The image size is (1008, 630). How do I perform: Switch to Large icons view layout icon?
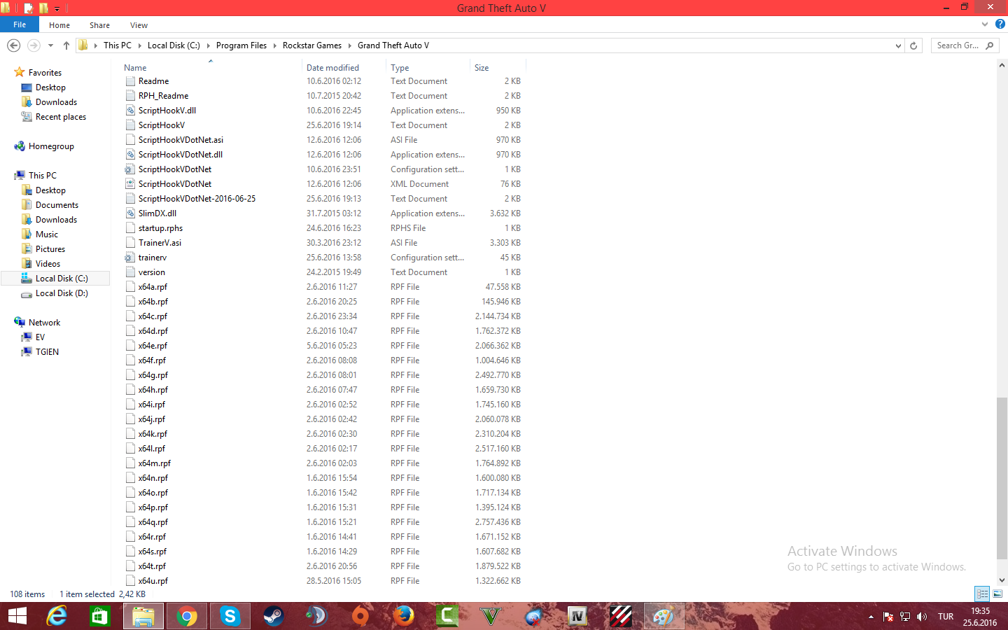(997, 594)
